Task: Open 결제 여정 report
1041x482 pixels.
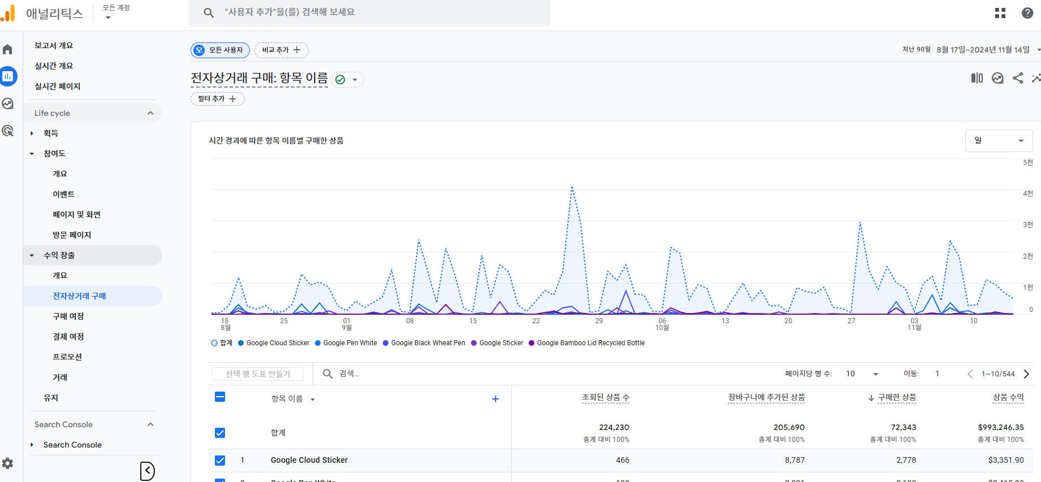Action: (x=68, y=337)
